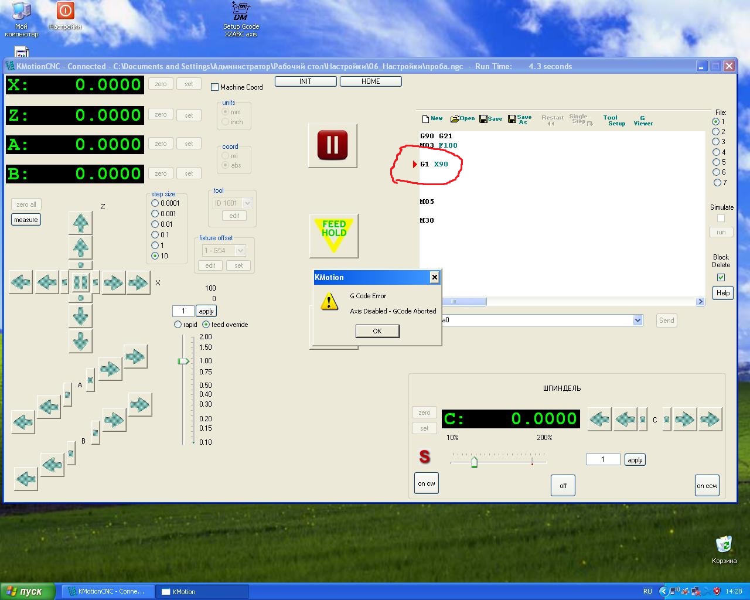
Task: Jog A axis slow left with inner arrow
Action: (49, 406)
